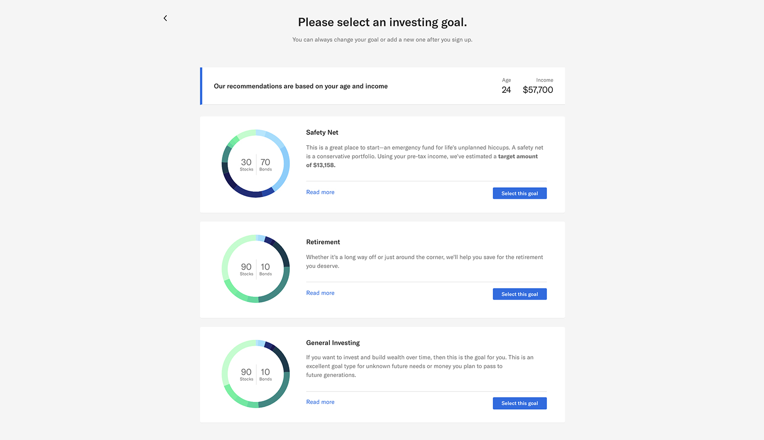Image resolution: width=764 pixels, height=440 pixels.
Task: Click the General Investing card heading
Action: point(332,342)
